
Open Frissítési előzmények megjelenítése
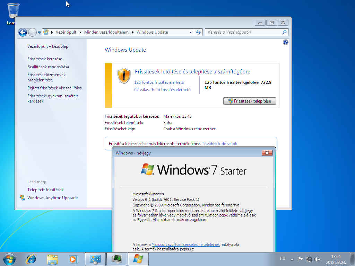(x=46, y=77)
